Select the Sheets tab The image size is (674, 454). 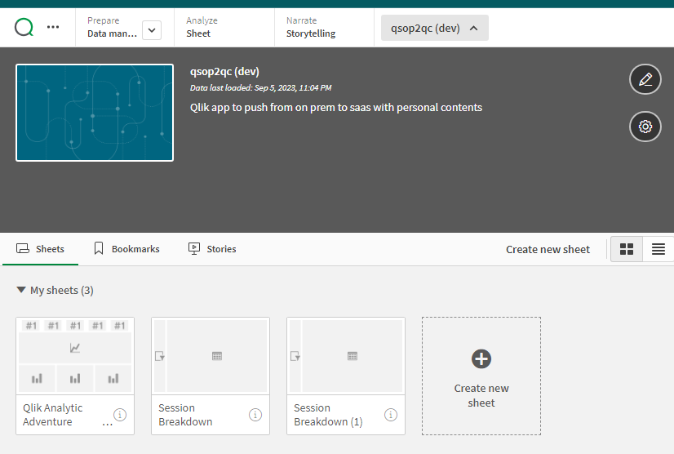(41, 249)
